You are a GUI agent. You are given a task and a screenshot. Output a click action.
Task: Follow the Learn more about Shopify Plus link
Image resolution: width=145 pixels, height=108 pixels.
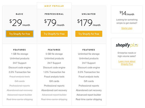[x=127, y=63]
